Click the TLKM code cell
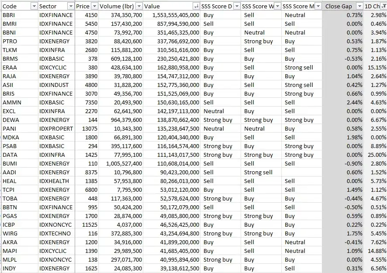This screenshot has width=387, height=273. [20, 50]
